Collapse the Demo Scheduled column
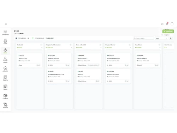177x133 pixels. (101, 48)
